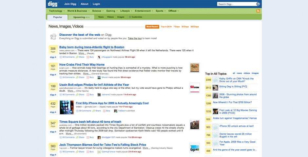Screen dimensions: 308x157
Task: Click the robot icon beside Discover heading
Action: [x=53, y=36]
